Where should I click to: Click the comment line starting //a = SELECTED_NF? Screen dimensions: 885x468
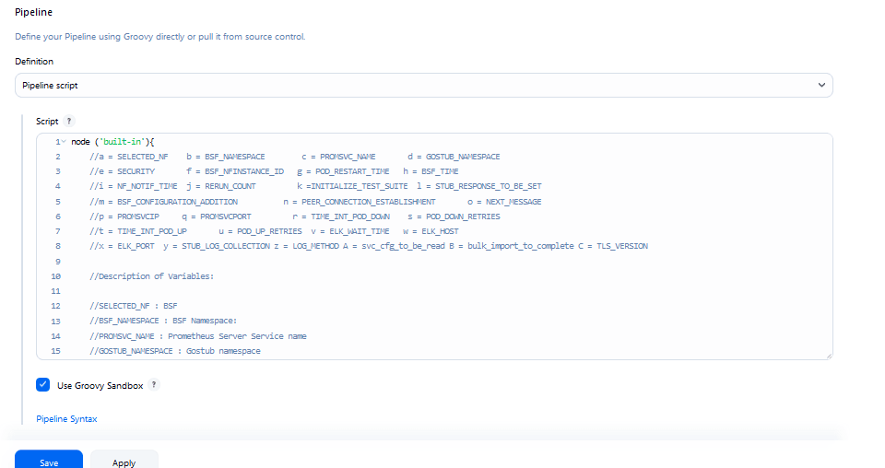click(x=294, y=157)
